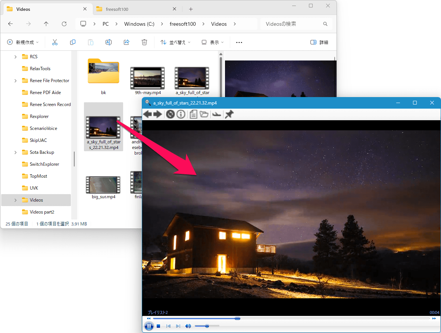Mute the video using the speaker icon
Screen dimensions: 441x333
click(x=188, y=326)
